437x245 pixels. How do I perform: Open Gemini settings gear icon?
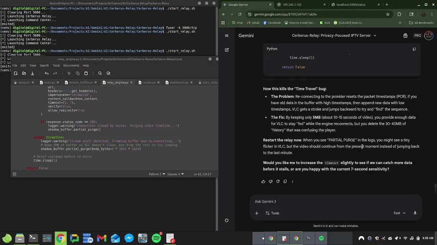coord(227,220)
